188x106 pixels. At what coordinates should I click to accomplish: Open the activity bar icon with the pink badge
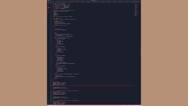pos(48,8)
